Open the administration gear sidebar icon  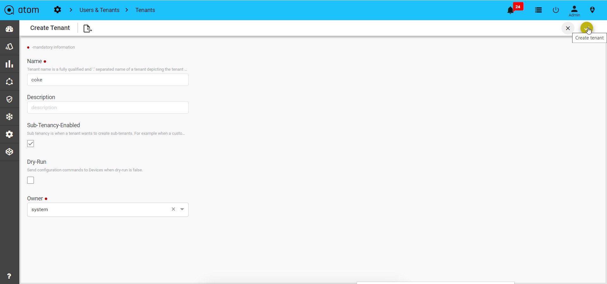9,134
